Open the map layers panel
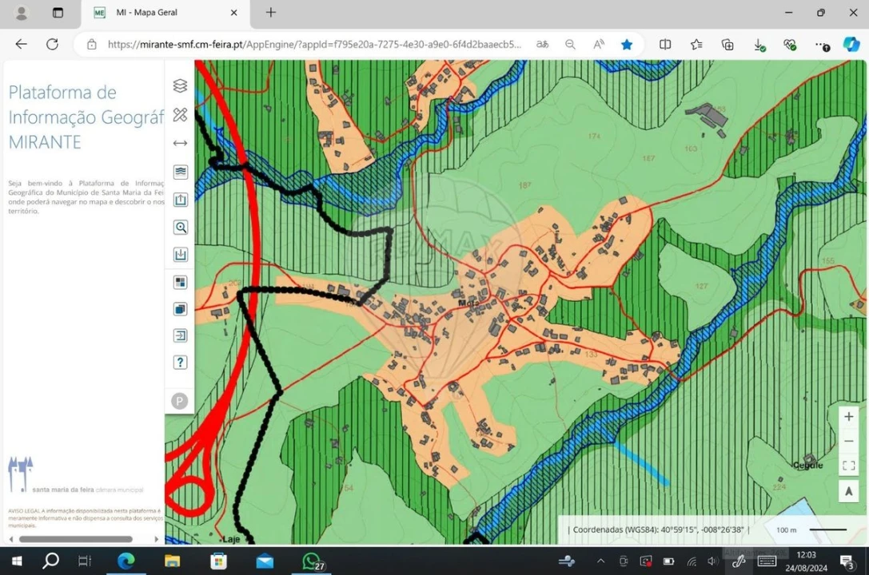 [180, 85]
